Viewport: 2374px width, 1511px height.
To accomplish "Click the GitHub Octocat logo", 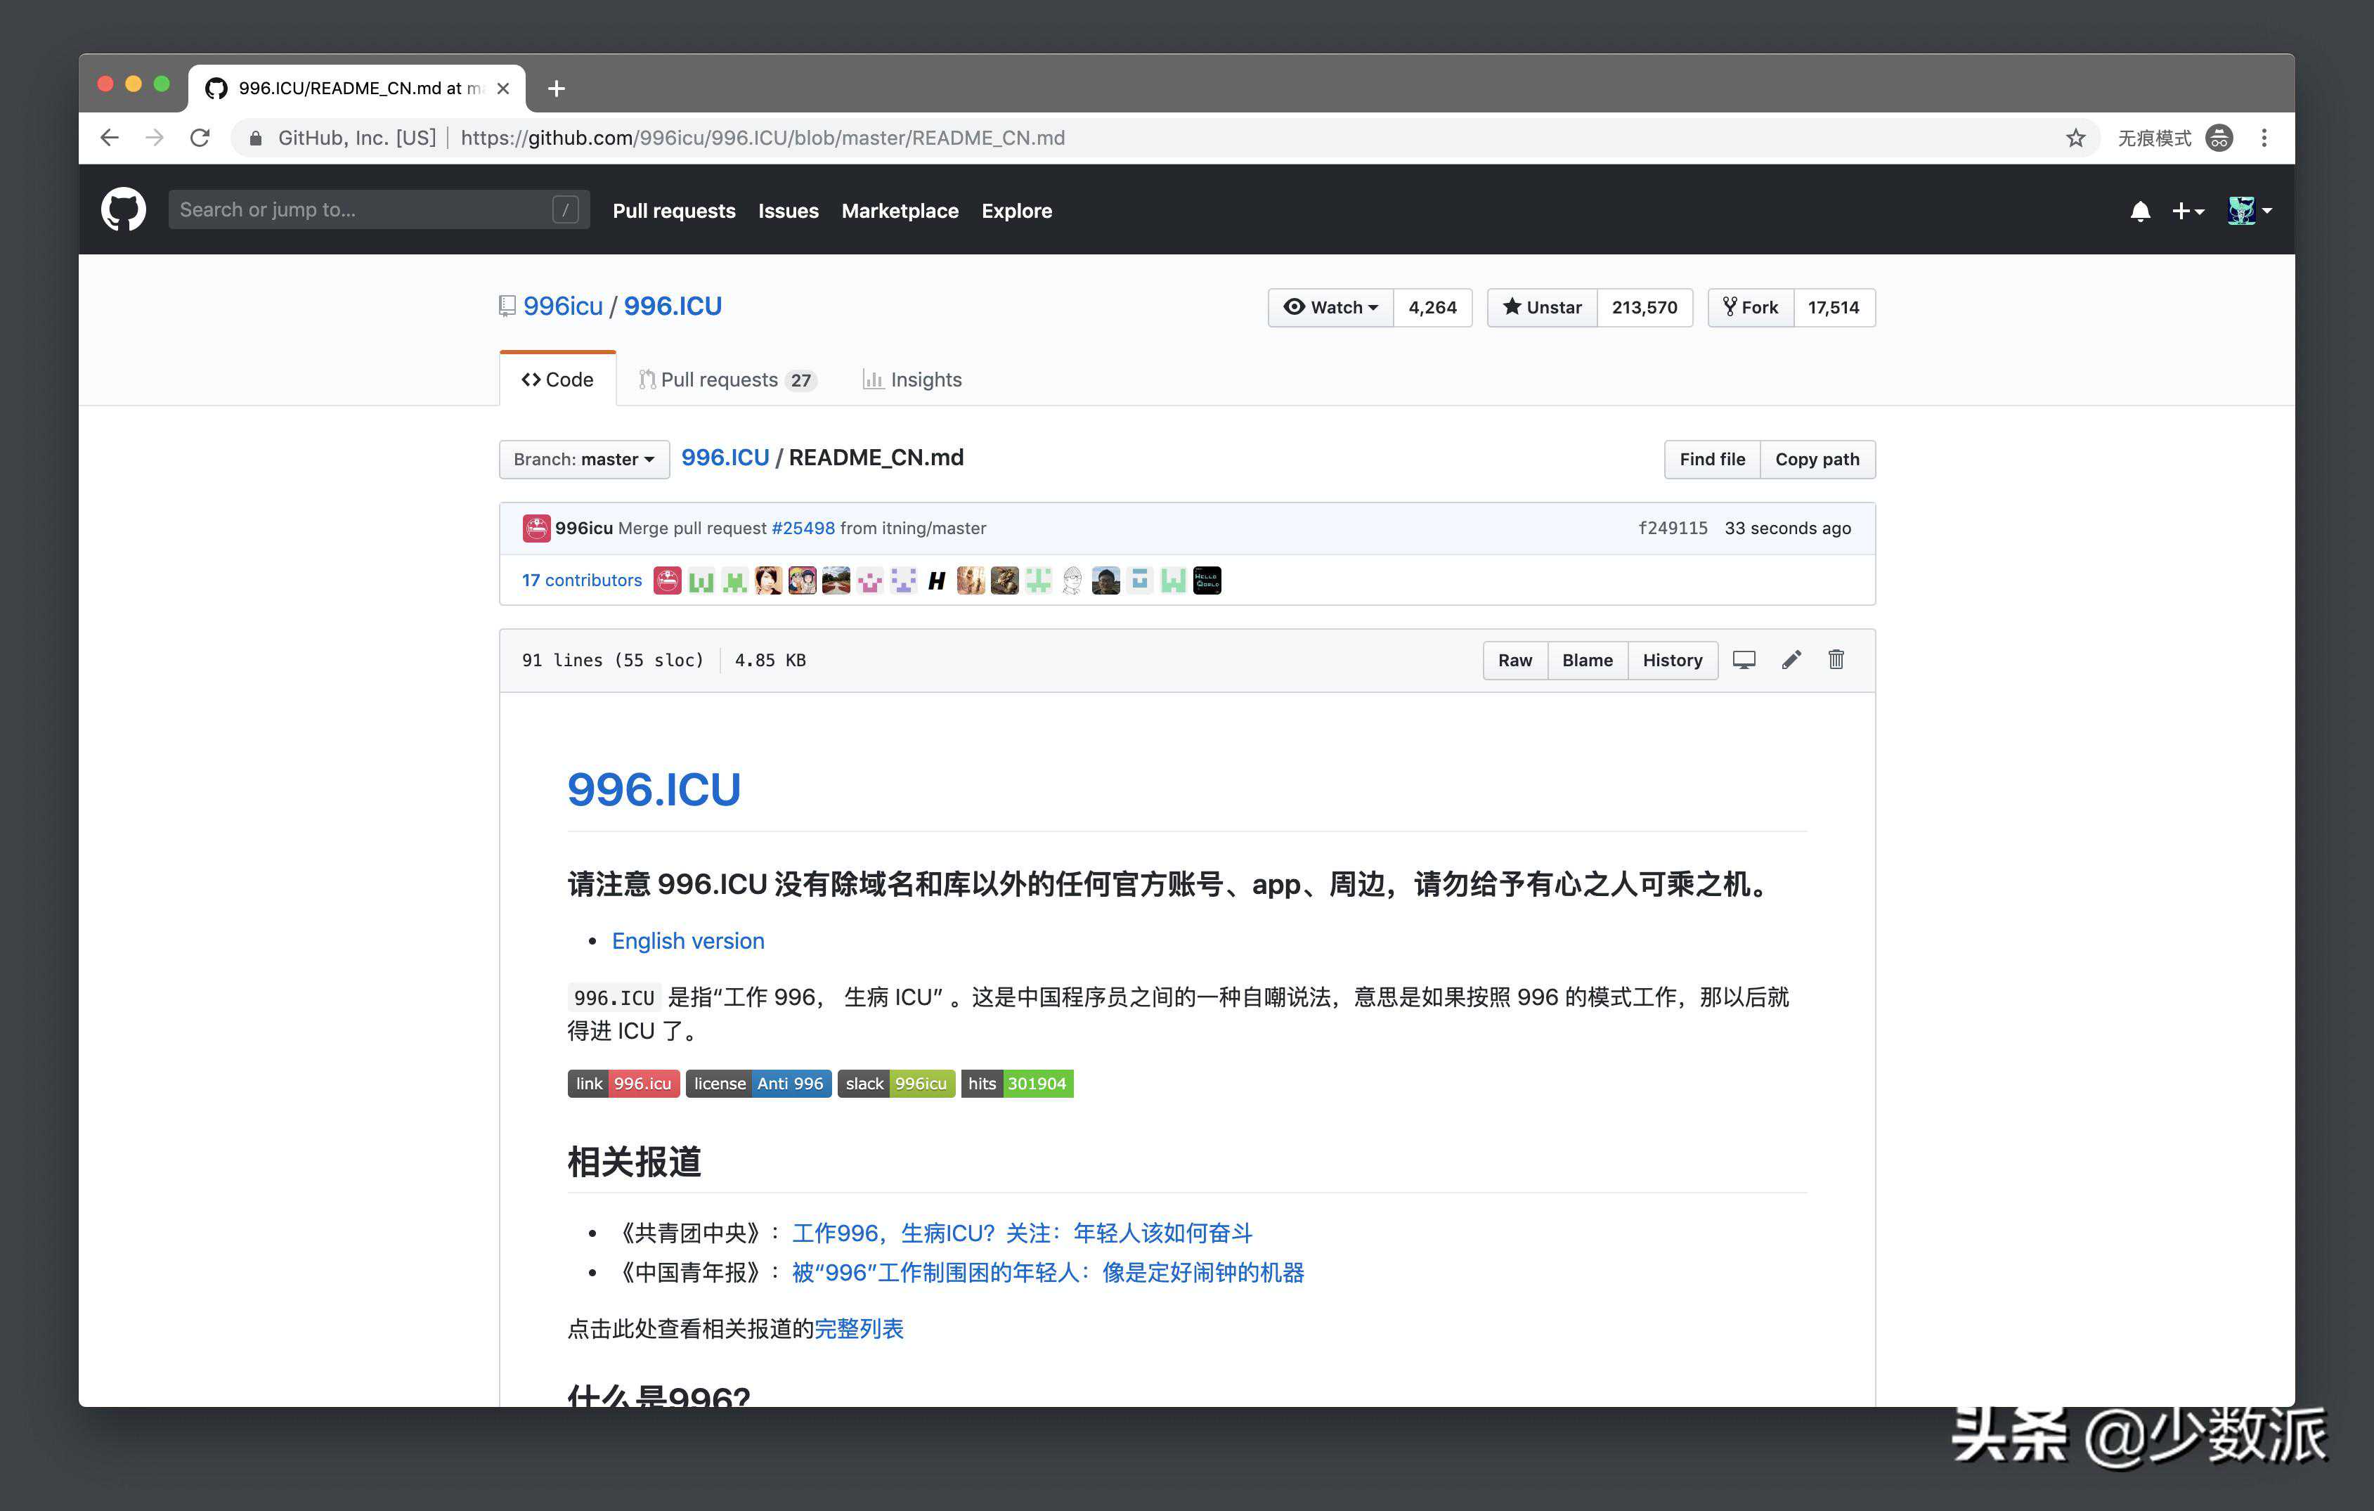I will point(123,210).
